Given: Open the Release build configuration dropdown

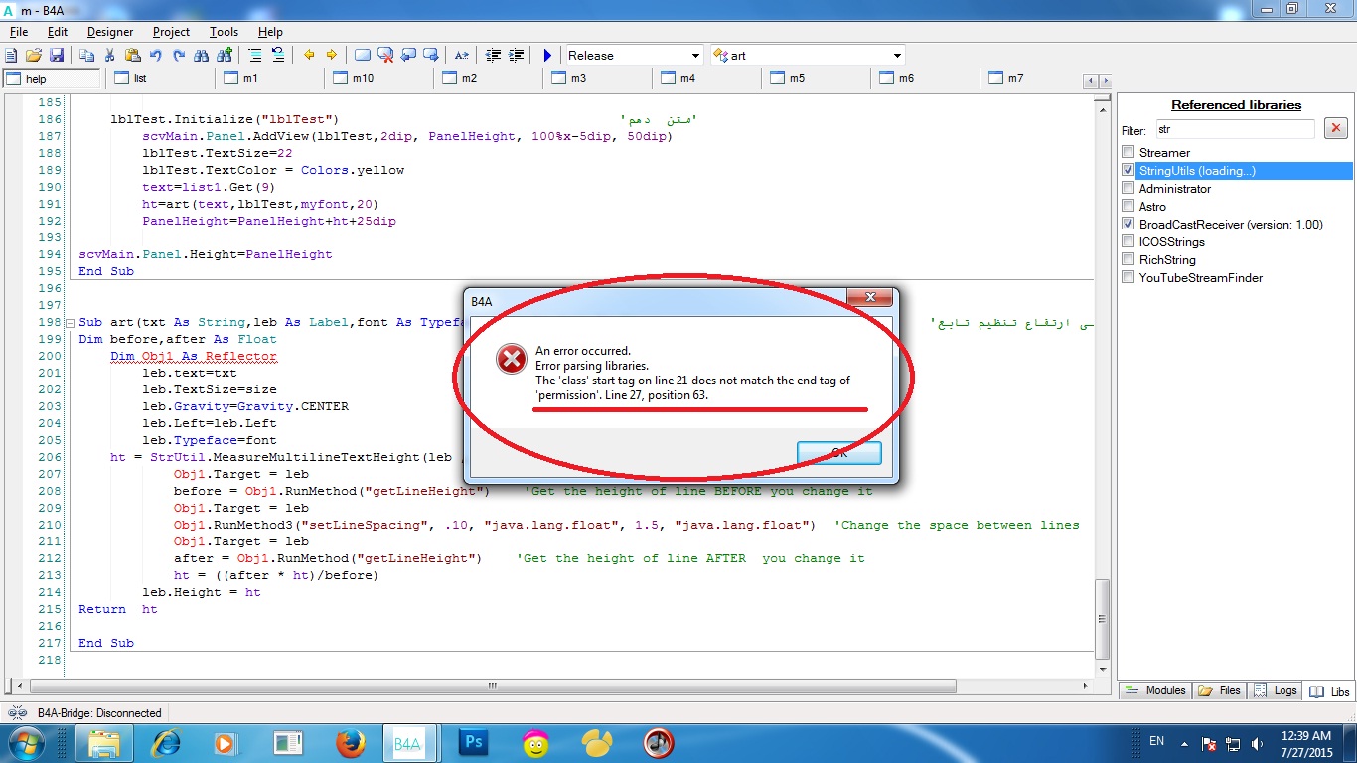Looking at the screenshot, I should 693,56.
